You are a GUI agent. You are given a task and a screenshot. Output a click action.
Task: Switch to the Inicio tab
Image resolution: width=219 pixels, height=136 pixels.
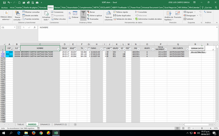[12, 8]
